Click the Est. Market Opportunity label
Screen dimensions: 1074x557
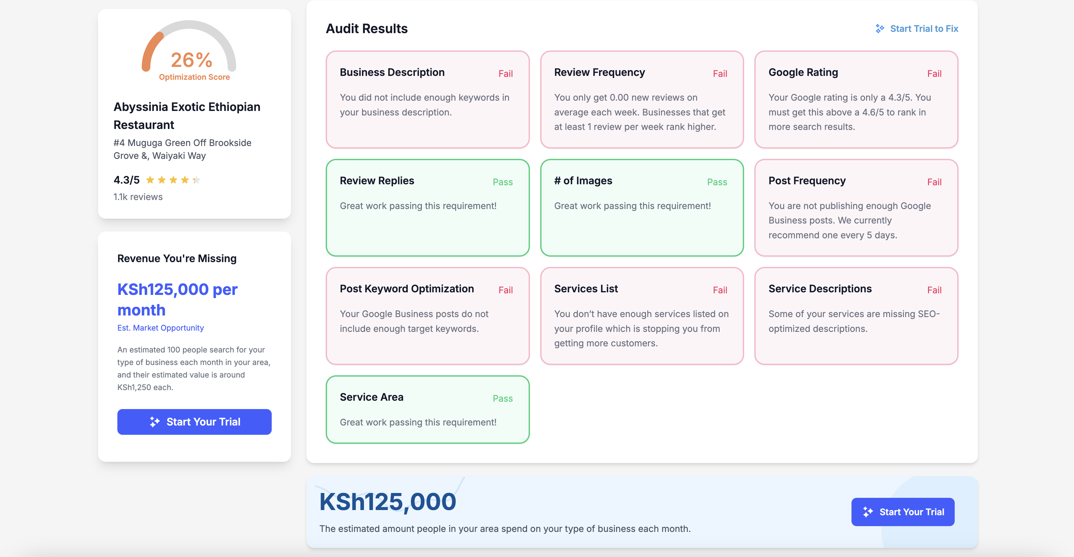point(160,328)
